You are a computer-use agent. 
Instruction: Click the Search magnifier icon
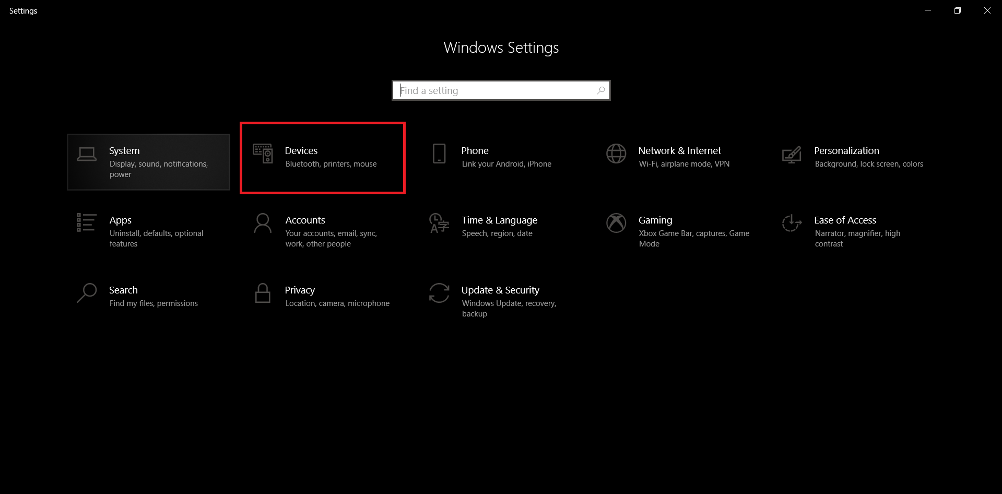tap(87, 293)
